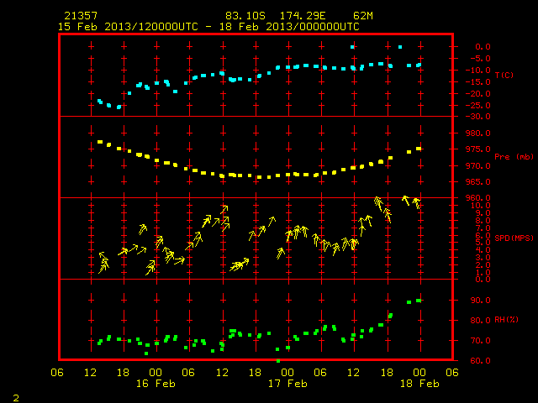
Task: Click the first yellow pressure point near 977 mb
Action: [100, 142]
